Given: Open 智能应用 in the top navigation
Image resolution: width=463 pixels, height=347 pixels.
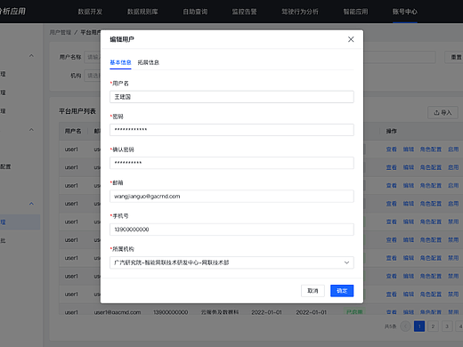Looking at the screenshot, I should pyautogui.click(x=355, y=12).
